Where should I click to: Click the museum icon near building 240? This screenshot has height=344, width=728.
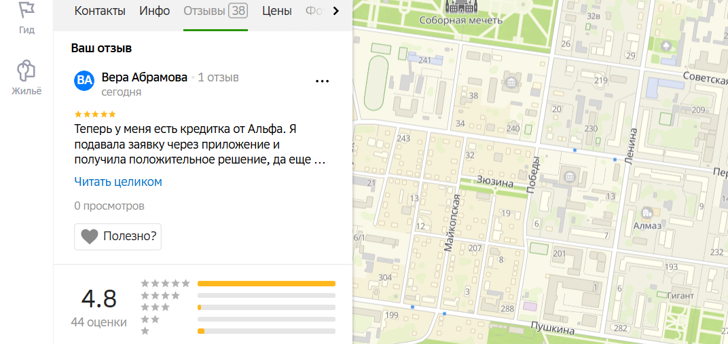[x=513, y=83]
